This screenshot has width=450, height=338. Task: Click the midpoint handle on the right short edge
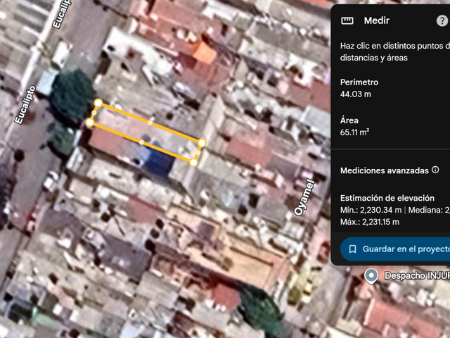(x=198, y=153)
